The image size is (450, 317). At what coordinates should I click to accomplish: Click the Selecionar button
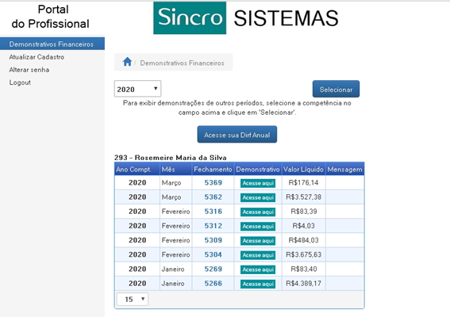(x=336, y=89)
